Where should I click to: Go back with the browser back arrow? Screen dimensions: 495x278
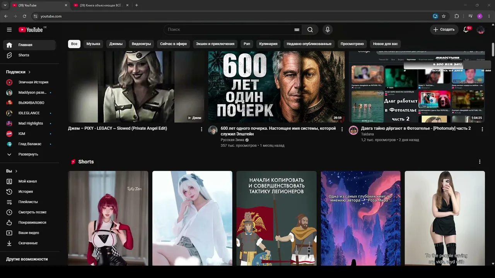(6, 16)
